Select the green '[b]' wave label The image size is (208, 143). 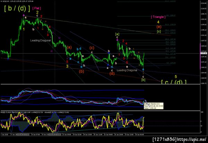pyautogui.click(x=143, y=80)
